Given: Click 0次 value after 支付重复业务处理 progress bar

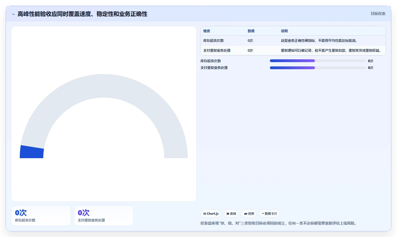Looking at the screenshot, I should tap(370, 68).
